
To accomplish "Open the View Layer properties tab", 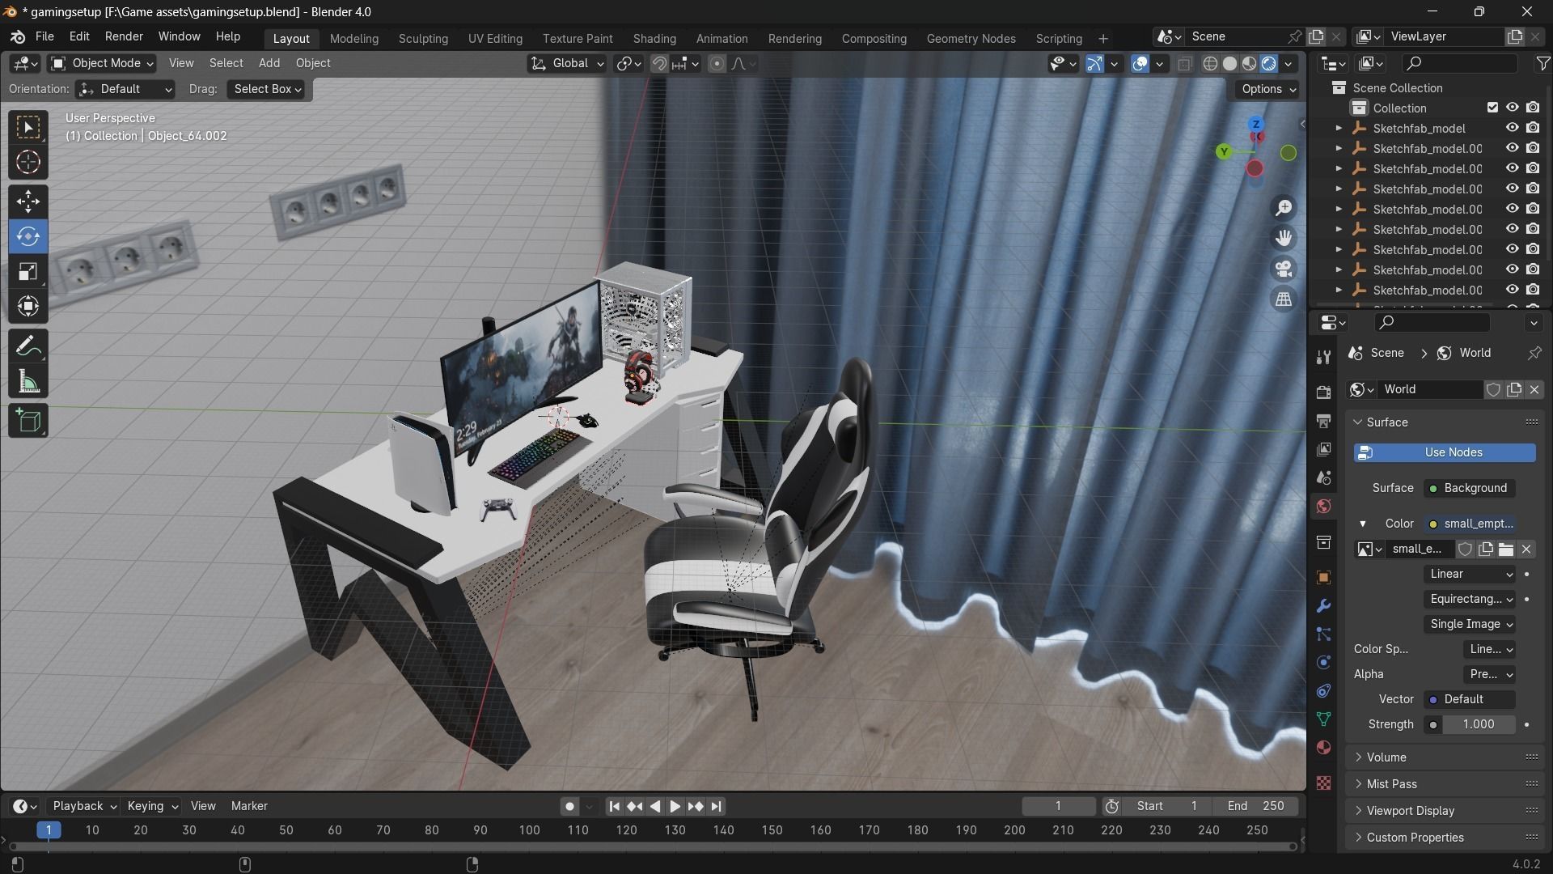I will [x=1323, y=449].
